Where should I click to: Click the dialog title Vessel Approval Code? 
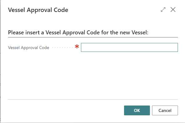[38, 10]
